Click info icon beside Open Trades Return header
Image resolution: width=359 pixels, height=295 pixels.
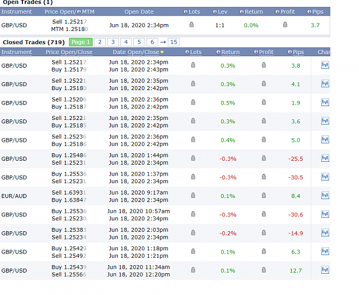(242, 11)
